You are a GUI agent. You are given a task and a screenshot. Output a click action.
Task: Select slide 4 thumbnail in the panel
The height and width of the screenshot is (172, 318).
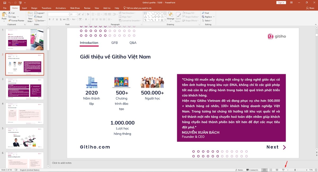tap(25, 113)
